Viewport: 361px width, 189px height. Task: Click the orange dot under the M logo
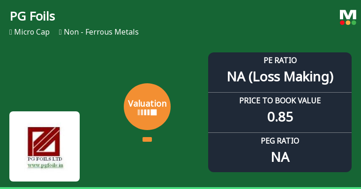tap(348, 22)
